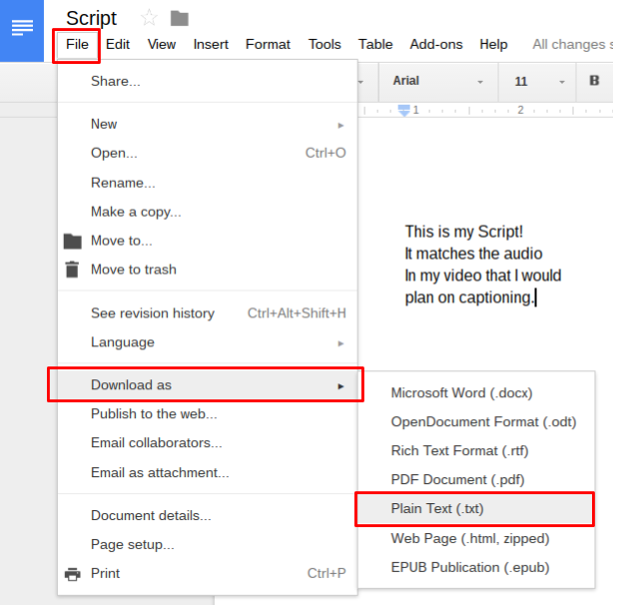Viewport: 630px width, 606px height.
Task: Open the Table menu
Action: click(375, 44)
